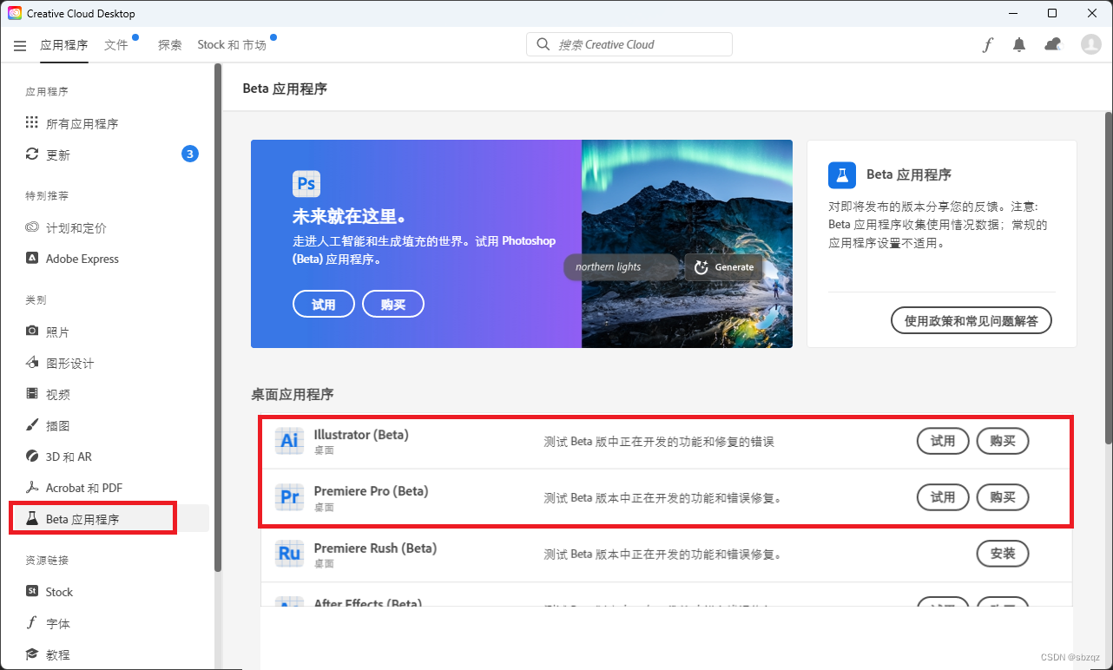Click the Generate button on banner image
The image size is (1113, 670).
point(724,267)
